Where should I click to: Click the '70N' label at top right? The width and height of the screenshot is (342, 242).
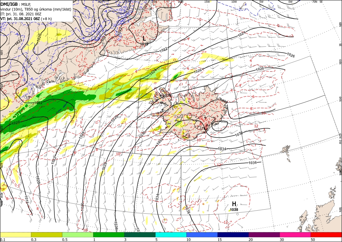point(315,2)
